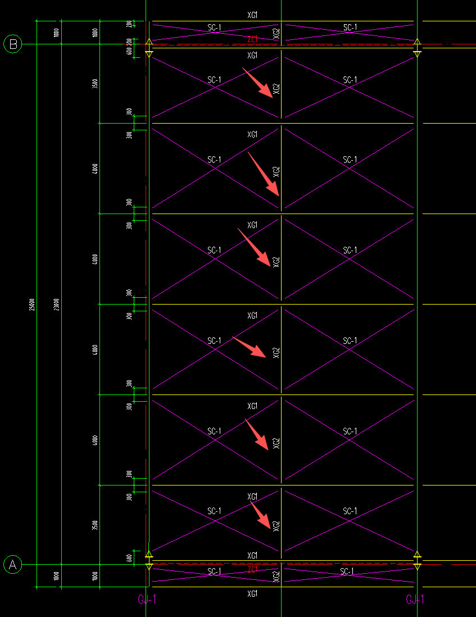The image size is (476, 617).
Task: Select the 23800 dimension text
Action: [56, 305]
